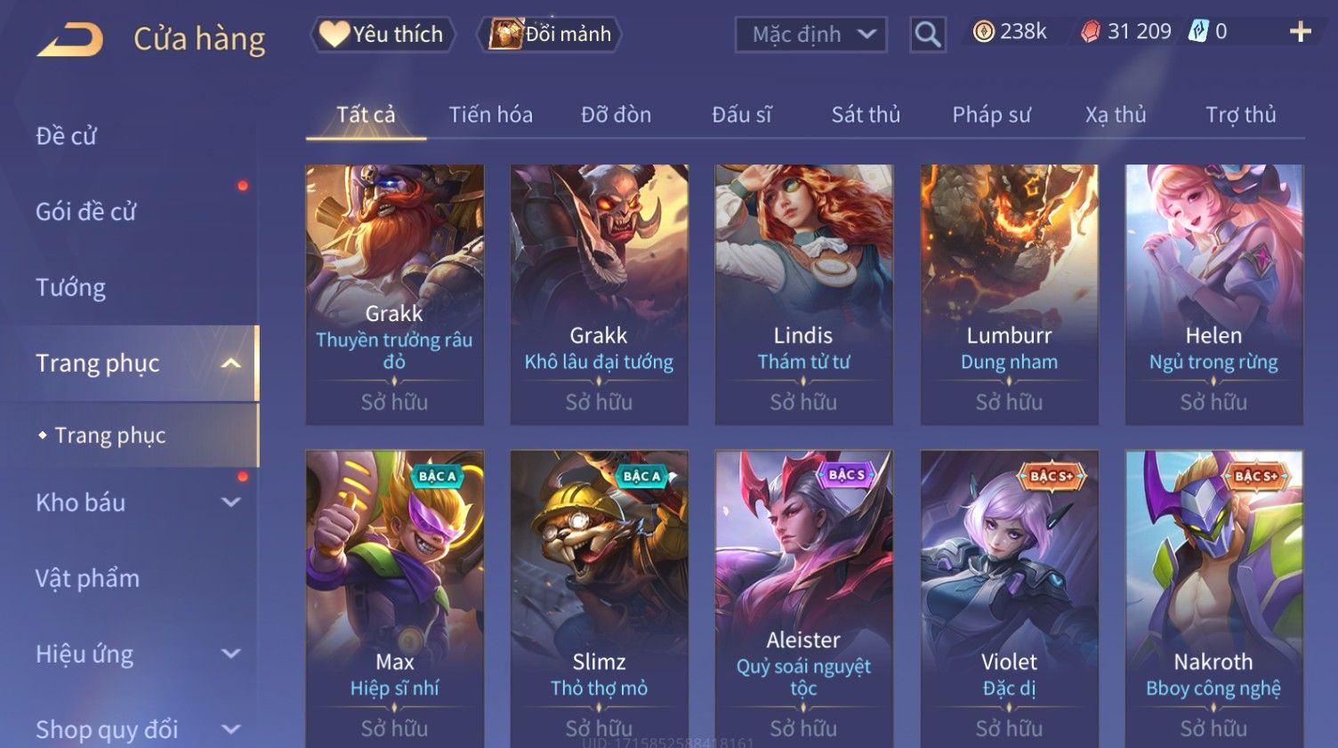This screenshot has width=1338, height=748.
Task: Open the Tướng sidebar menu
Action: point(71,287)
